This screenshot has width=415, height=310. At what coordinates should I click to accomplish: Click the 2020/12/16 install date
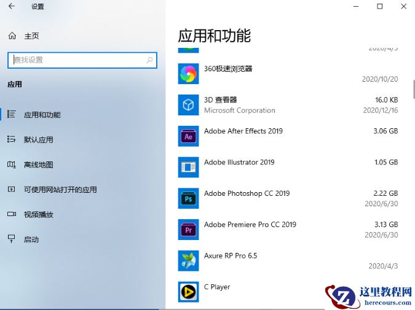[x=381, y=110]
